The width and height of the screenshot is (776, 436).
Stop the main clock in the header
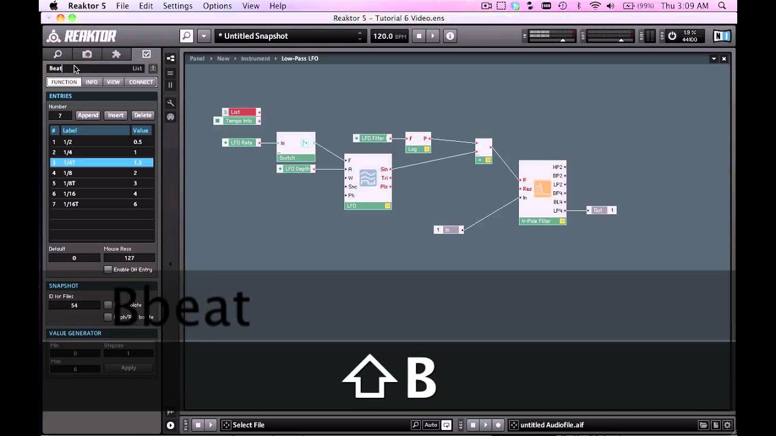pos(418,36)
